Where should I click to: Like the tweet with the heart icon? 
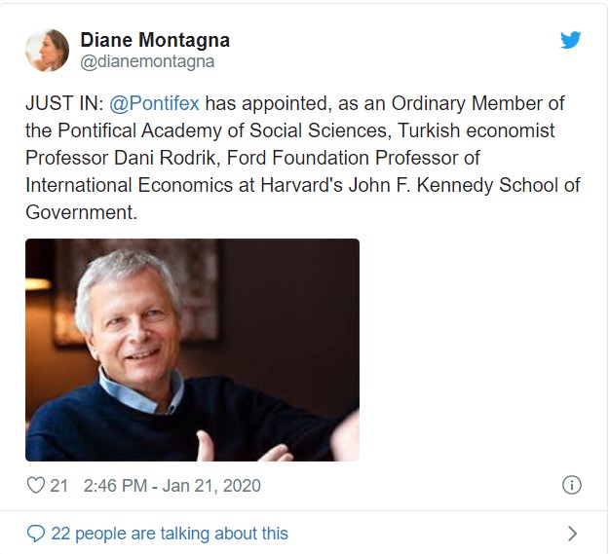pos(36,485)
